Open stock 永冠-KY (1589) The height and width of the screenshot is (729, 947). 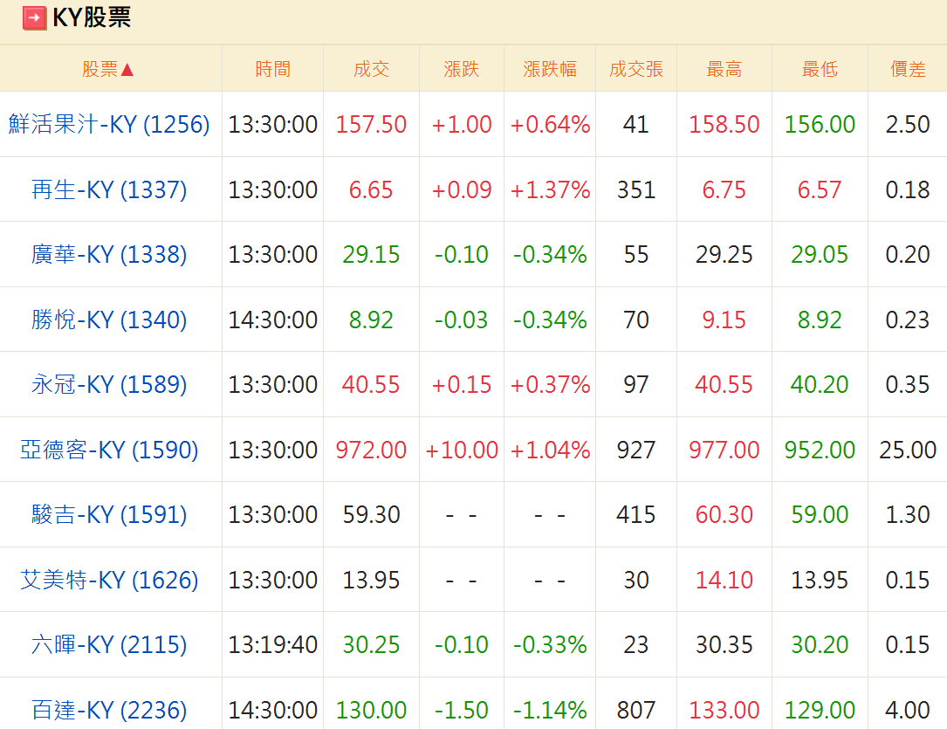(109, 385)
